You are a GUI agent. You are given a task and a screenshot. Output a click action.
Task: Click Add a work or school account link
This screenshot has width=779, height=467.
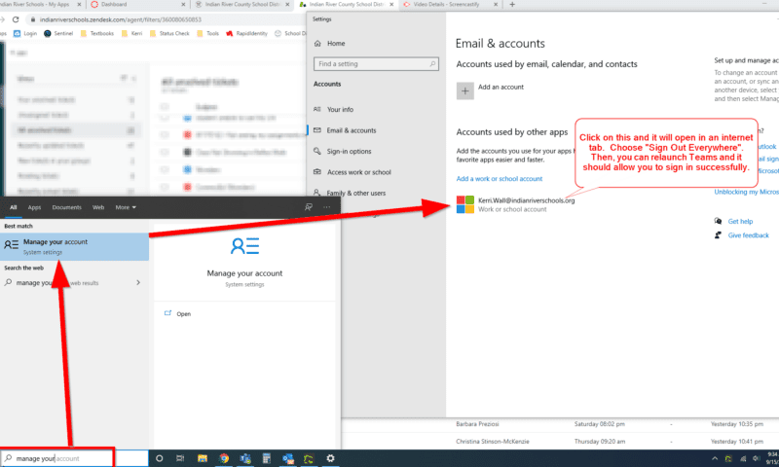tap(500, 179)
